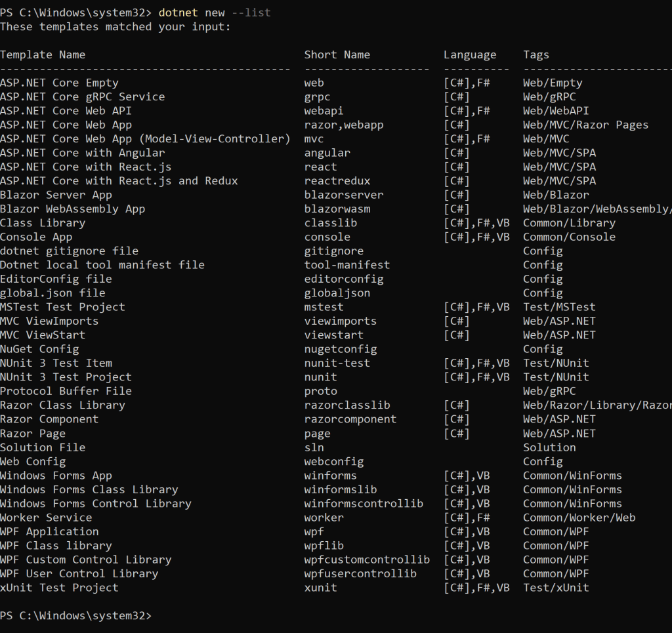672x633 pixels.
Task: Select the 'Console App' template name
Action: pyautogui.click(x=36, y=237)
